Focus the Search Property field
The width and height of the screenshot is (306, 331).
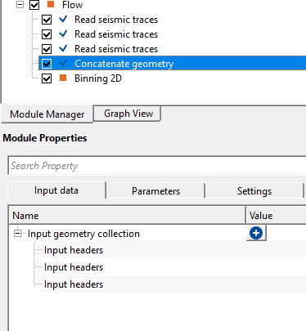coord(157,166)
